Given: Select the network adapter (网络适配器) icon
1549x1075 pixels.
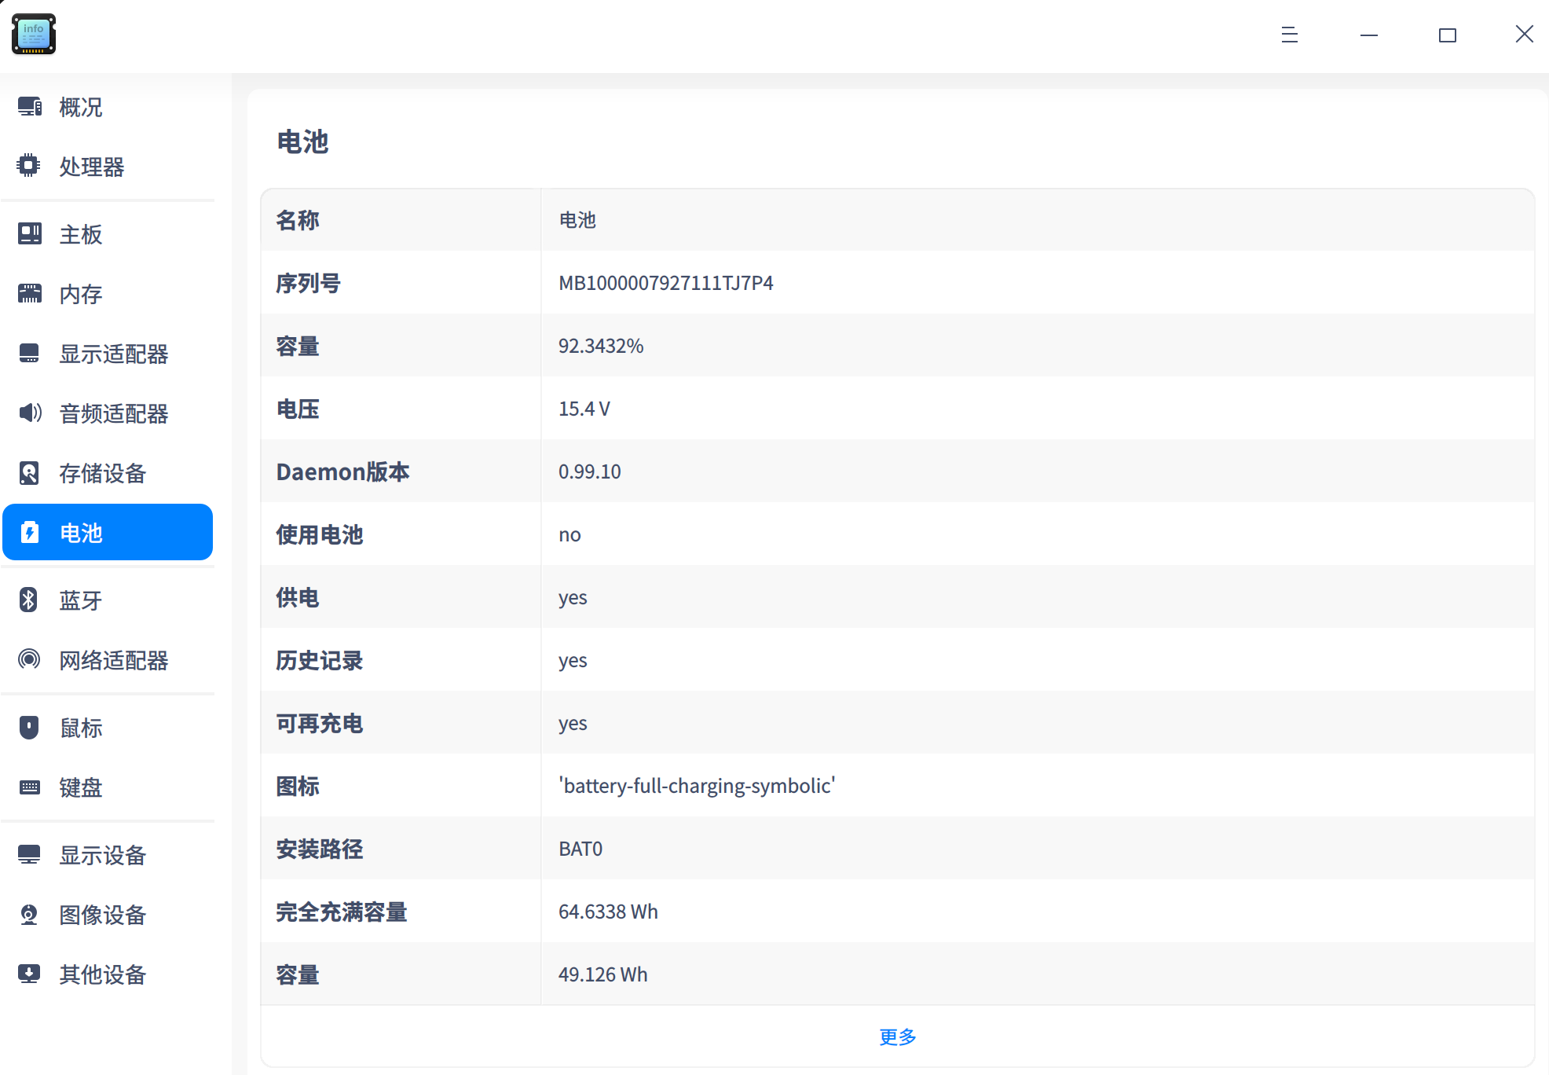Looking at the screenshot, I should [29, 659].
